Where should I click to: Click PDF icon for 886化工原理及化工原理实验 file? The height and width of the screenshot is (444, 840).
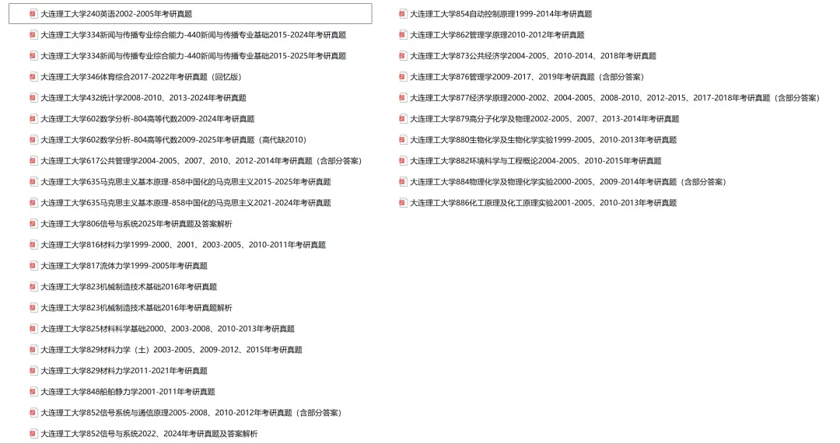[403, 202]
